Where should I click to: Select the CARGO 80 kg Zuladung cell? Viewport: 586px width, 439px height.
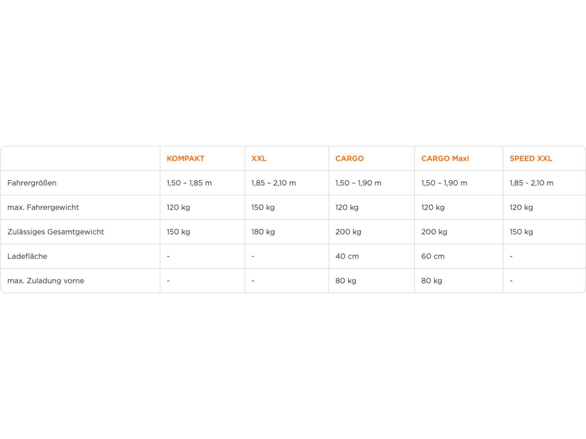(x=346, y=281)
